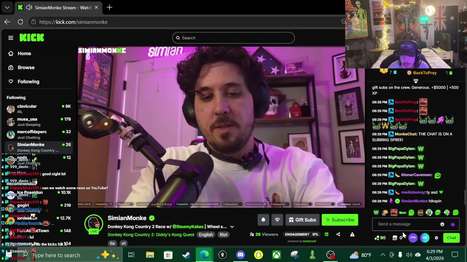Mute the SimianMonke browser tab audio
Image resolution: width=467 pixels, height=262 pixels.
tap(29, 7)
